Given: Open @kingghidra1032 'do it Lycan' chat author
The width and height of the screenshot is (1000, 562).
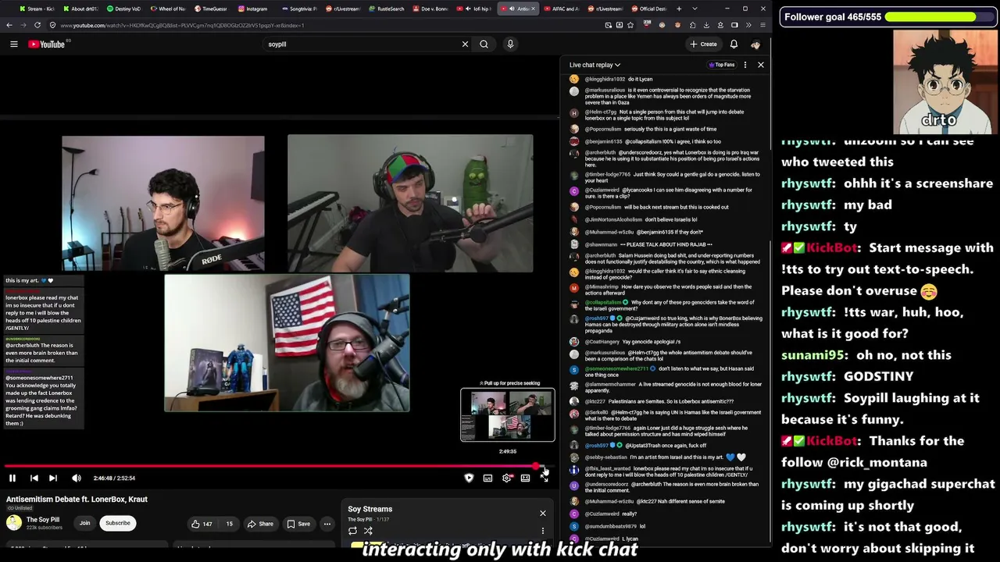Looking at the screenshot, I should (605, 79).
